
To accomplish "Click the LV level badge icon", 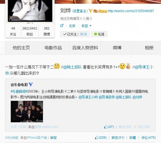I will coord(102,11).
